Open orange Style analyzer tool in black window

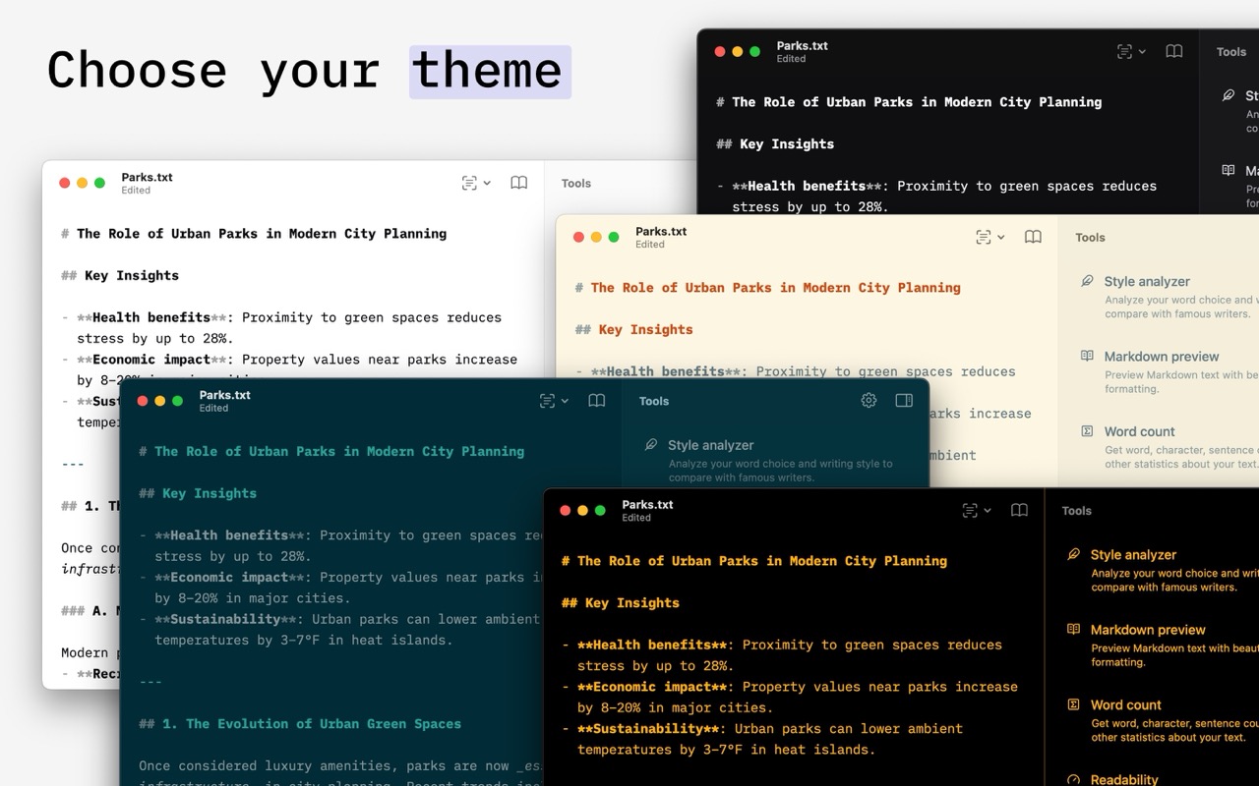tap(1133, 555)
